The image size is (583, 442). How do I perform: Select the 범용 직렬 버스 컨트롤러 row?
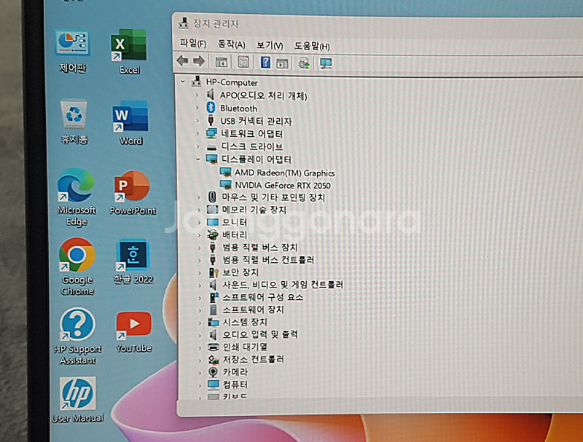click(267, 260)
